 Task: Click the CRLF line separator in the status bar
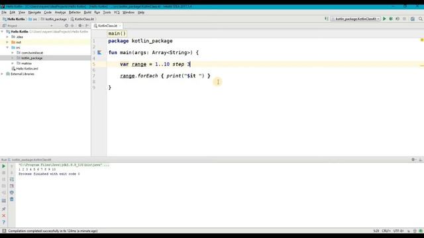click(386, 231)
